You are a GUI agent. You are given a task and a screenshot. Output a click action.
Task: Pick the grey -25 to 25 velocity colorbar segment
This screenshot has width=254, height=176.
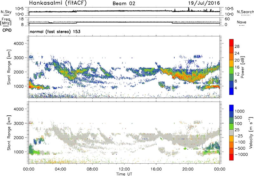click(231, 132)
